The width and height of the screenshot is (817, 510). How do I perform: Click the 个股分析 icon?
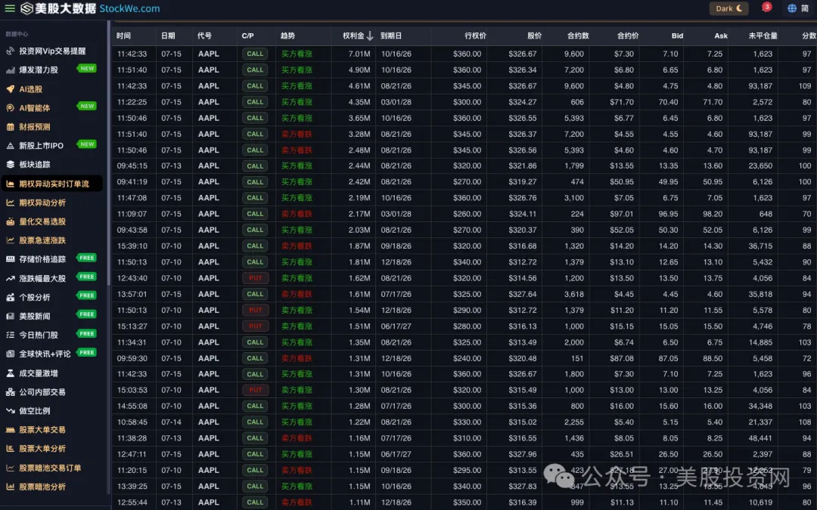(x=10, y=297)
